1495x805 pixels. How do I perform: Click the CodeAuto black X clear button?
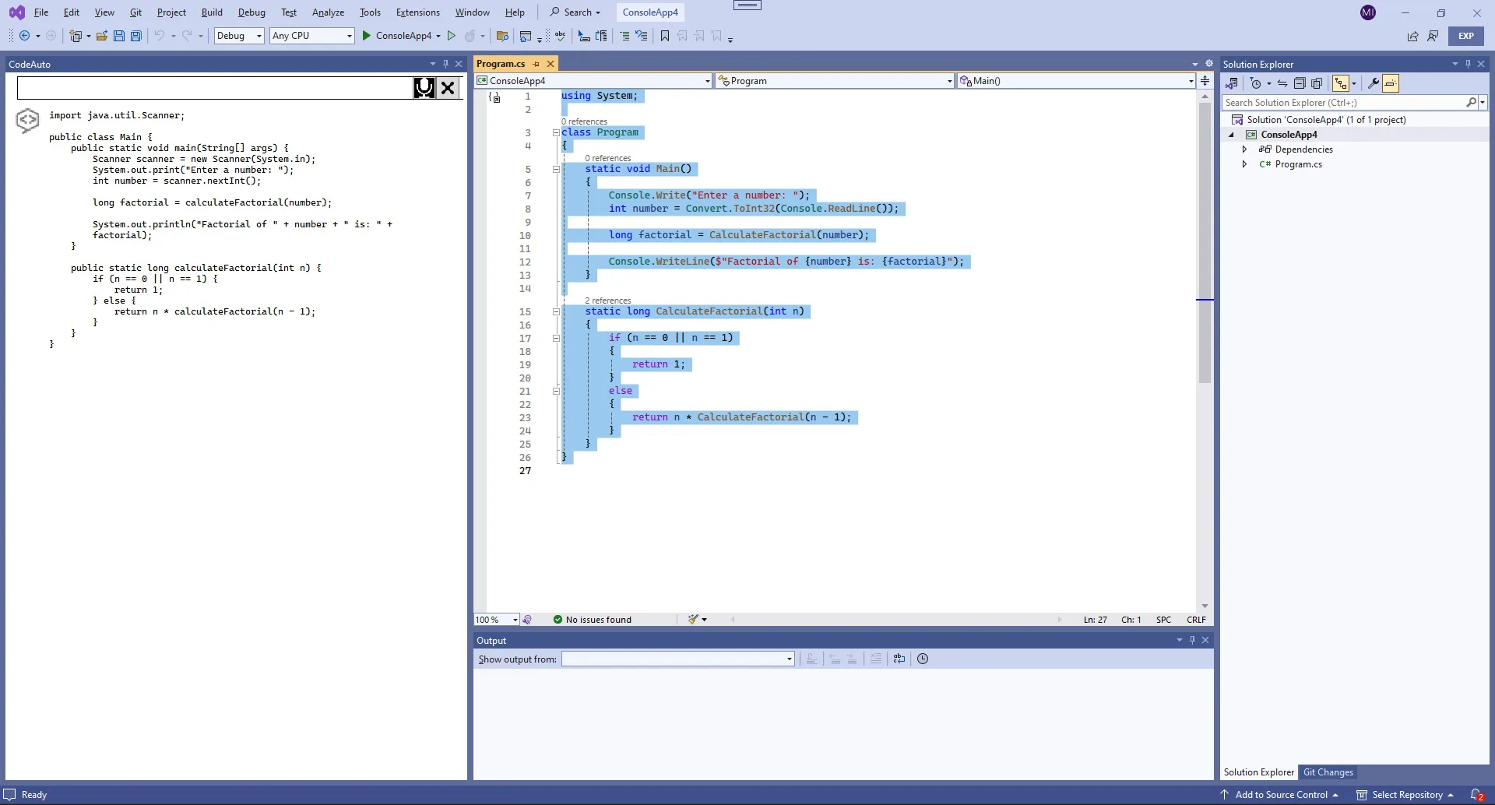[x=448, y=88]
